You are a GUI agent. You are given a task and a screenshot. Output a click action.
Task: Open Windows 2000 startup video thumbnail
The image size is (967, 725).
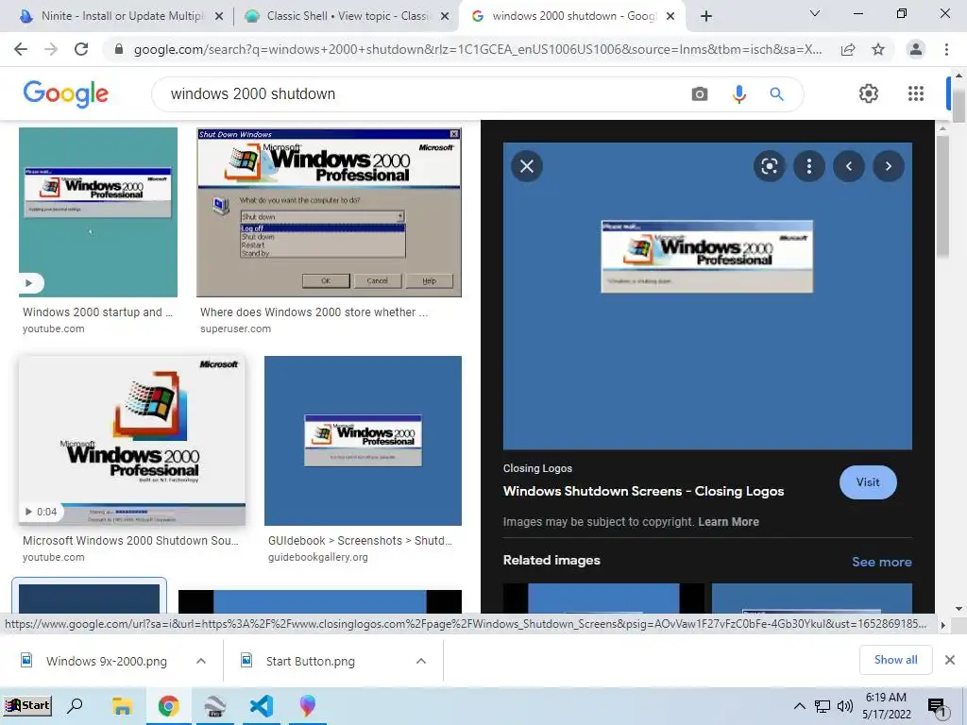(98, 212)
